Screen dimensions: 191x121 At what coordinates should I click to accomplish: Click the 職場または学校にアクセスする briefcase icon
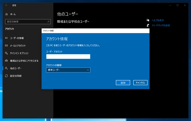coord(6,60)
